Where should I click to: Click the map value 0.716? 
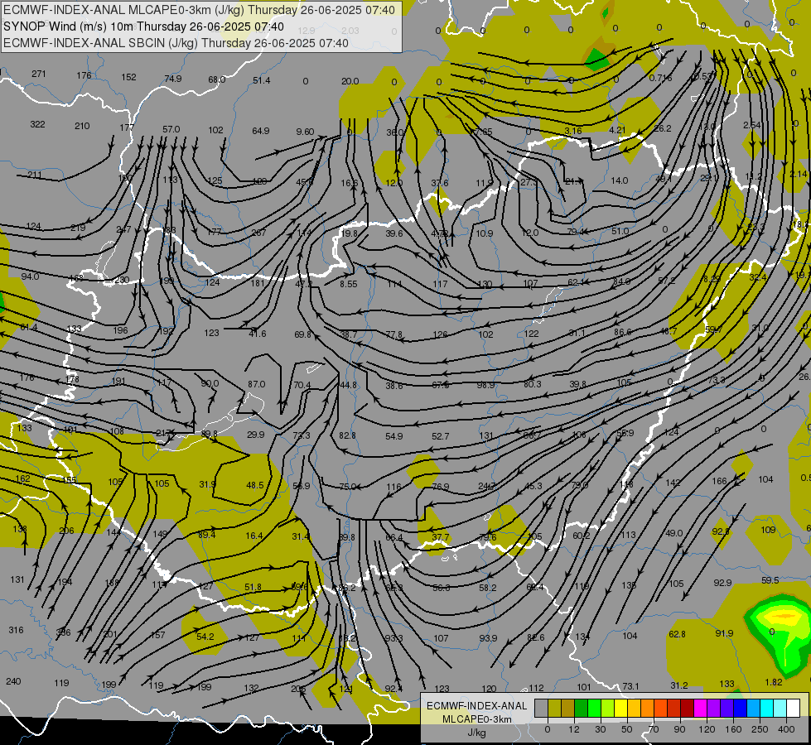(660, 78)
